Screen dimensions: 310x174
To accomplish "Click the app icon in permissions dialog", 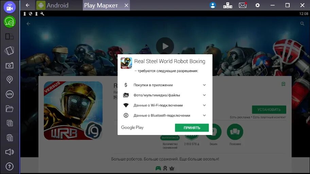I will [126, 63].
